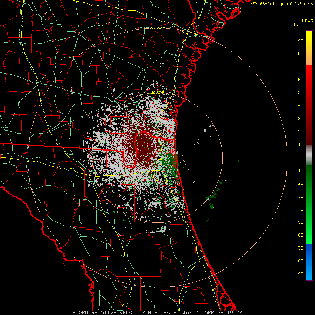Click the STORM RELATIVE VELOCITY product name in footer
Image resolution: width=315 pixels, height=315 pixels.
click(x=108, y=313)
